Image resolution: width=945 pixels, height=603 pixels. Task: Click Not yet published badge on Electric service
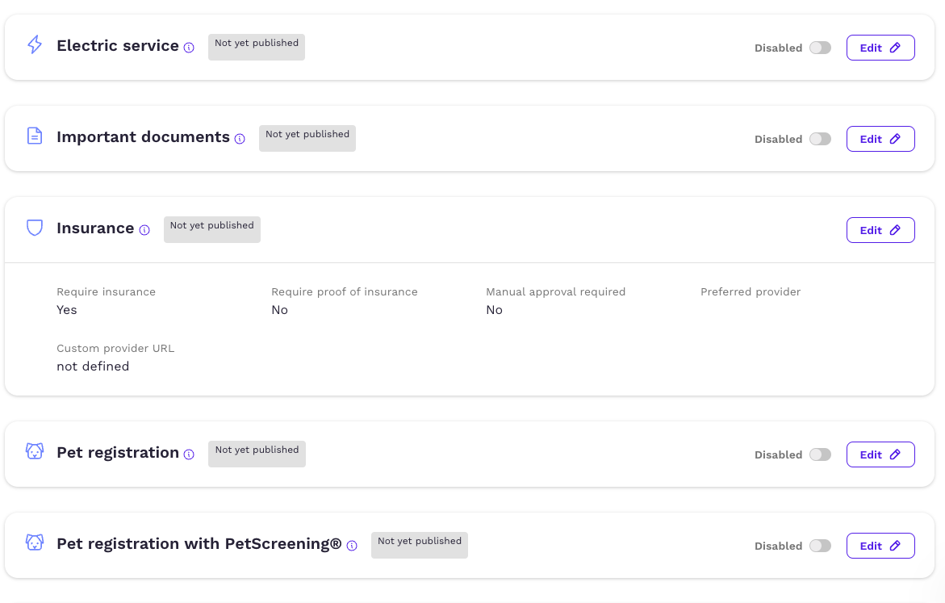point(257,47)
